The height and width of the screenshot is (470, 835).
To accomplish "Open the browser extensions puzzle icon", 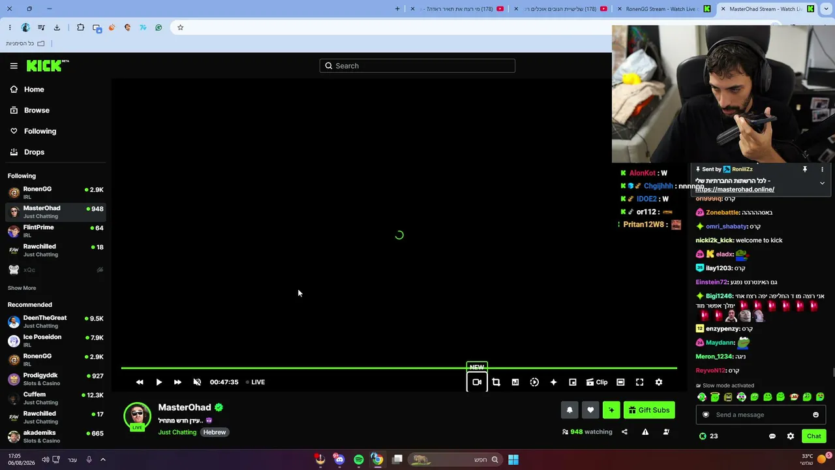I will [80, 27].
